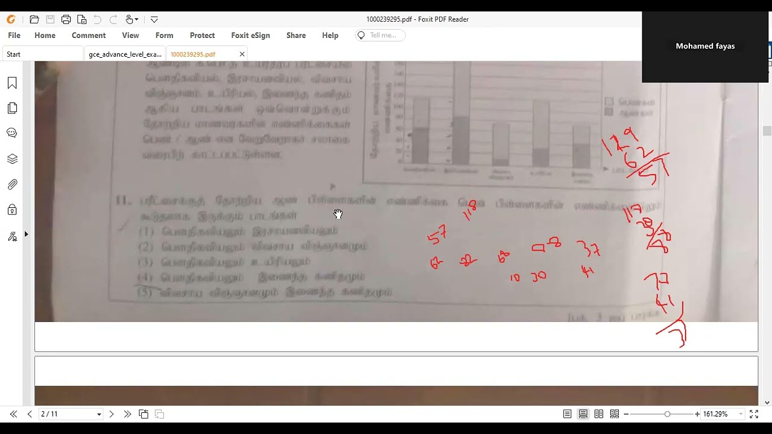
Task: Click the zoom in plus button
Action: pos(697,414)
